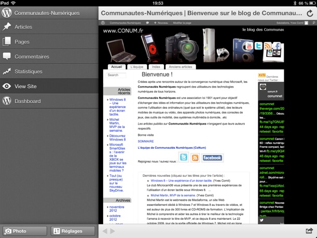Viewport: 317px width, 238px height.
Task: Open the Articles section in sidebar
Action: point(49,27)
